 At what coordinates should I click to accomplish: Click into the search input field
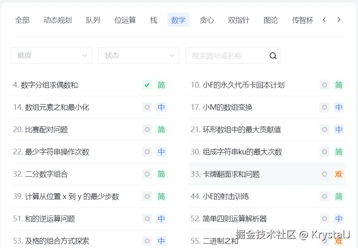pyautogui.click(x=227, y=56)
